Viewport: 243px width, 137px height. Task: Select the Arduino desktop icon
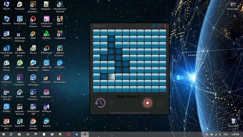tap(46, 123)
